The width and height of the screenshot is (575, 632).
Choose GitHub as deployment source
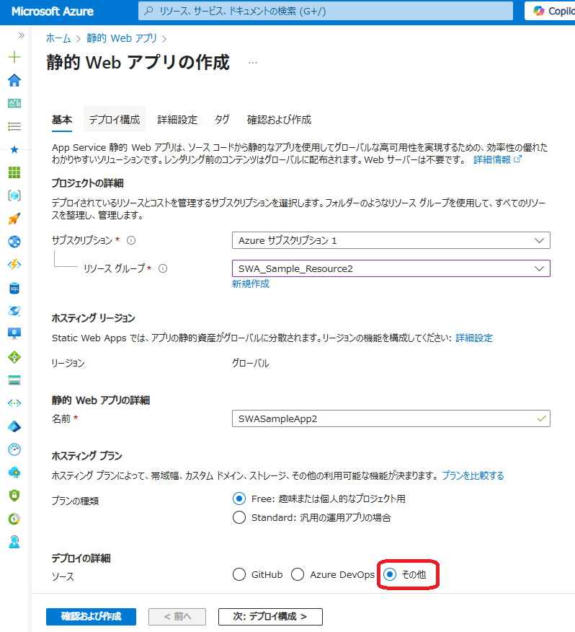coord(239,574)
